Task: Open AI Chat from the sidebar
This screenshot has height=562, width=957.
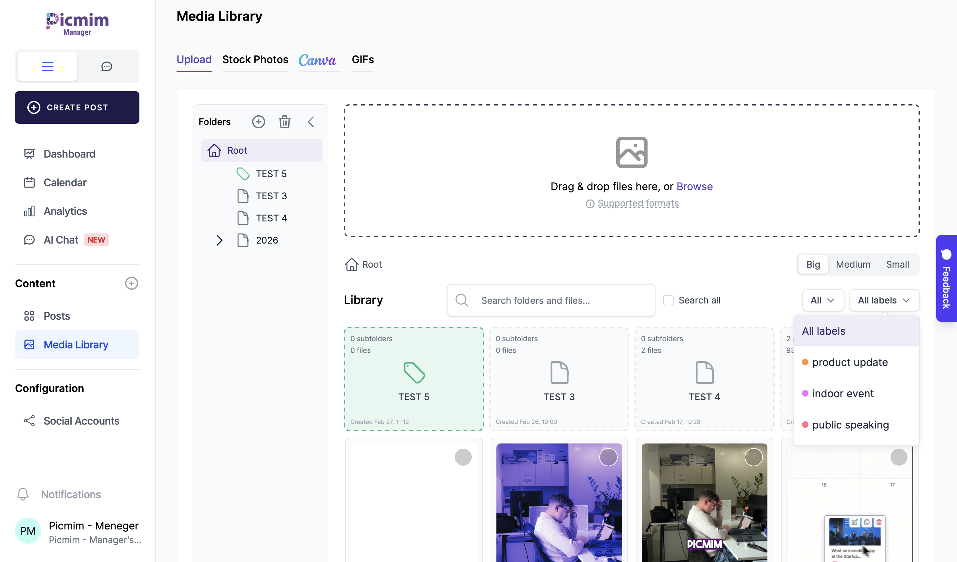Action: pyautogui.click(x=61, y=240)
